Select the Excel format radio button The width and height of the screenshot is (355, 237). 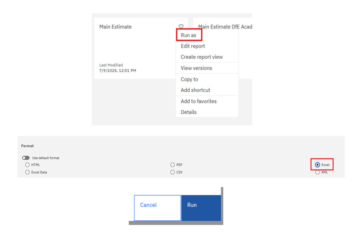317,165
